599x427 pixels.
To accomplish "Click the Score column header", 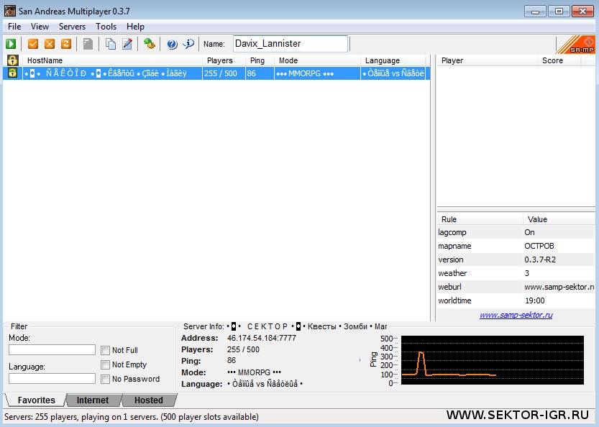I will pos(559,60).
